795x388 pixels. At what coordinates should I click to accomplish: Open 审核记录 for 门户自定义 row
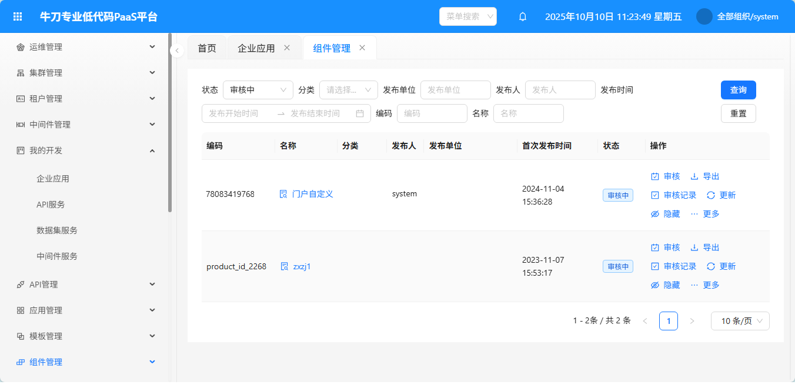pyautogui.click(x=674, y=195)
